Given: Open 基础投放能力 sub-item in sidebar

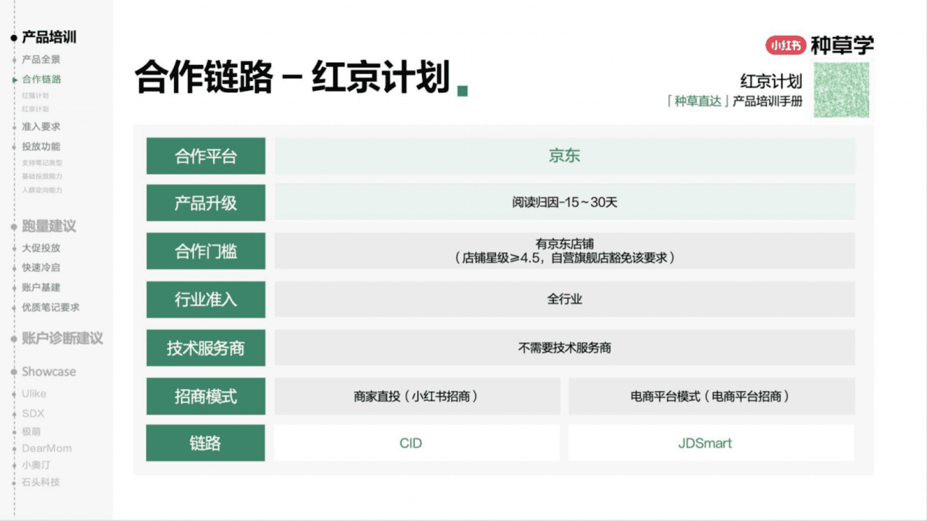Looking at the screenshot, I should pos(42,177).
